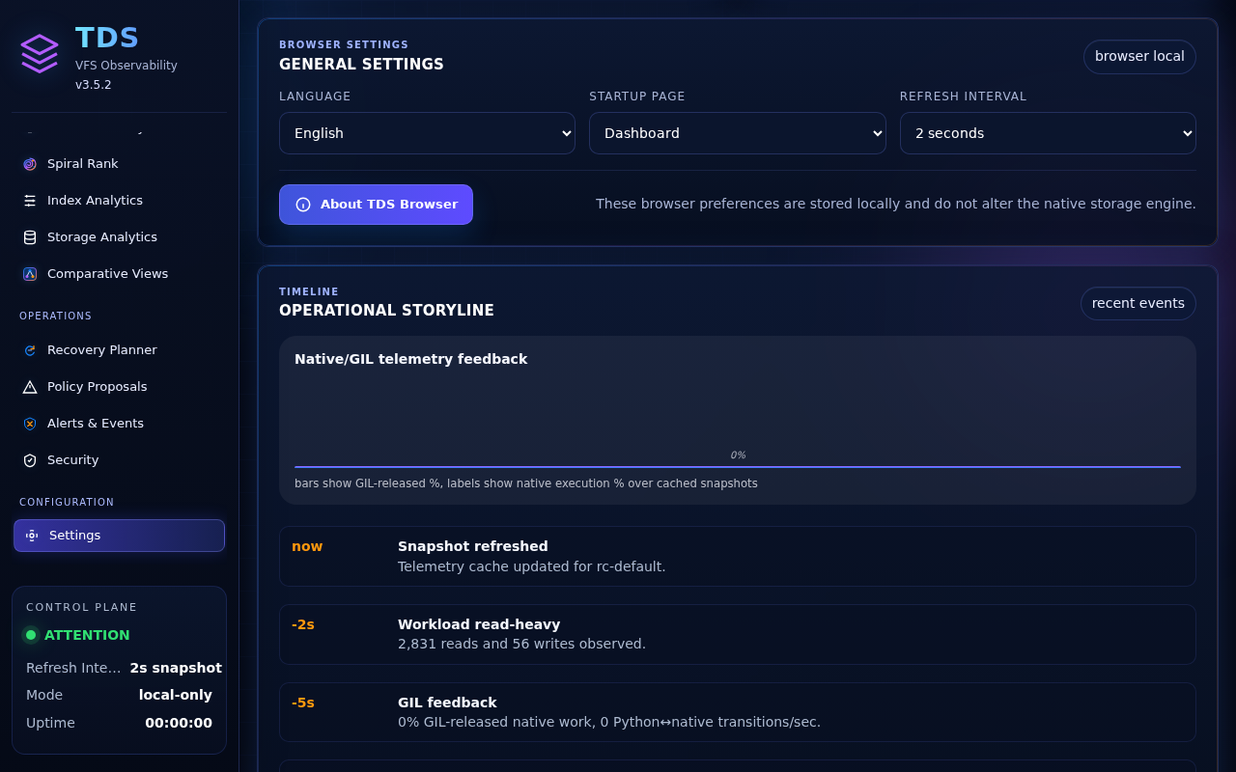Open Storage Analytics section

click(x=119, y=237)
